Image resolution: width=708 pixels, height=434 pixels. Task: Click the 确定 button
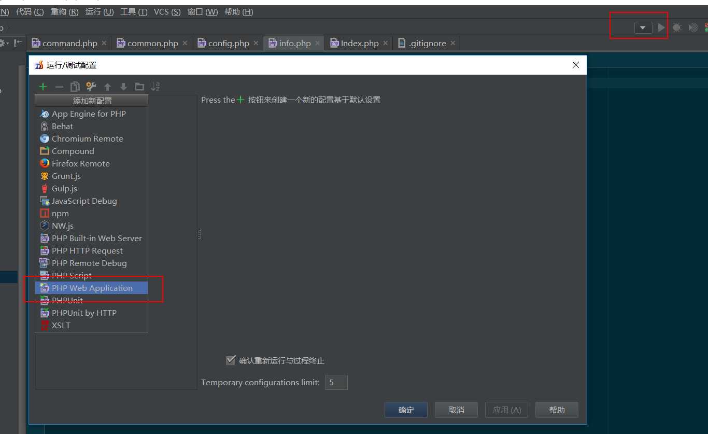[406, 410]
